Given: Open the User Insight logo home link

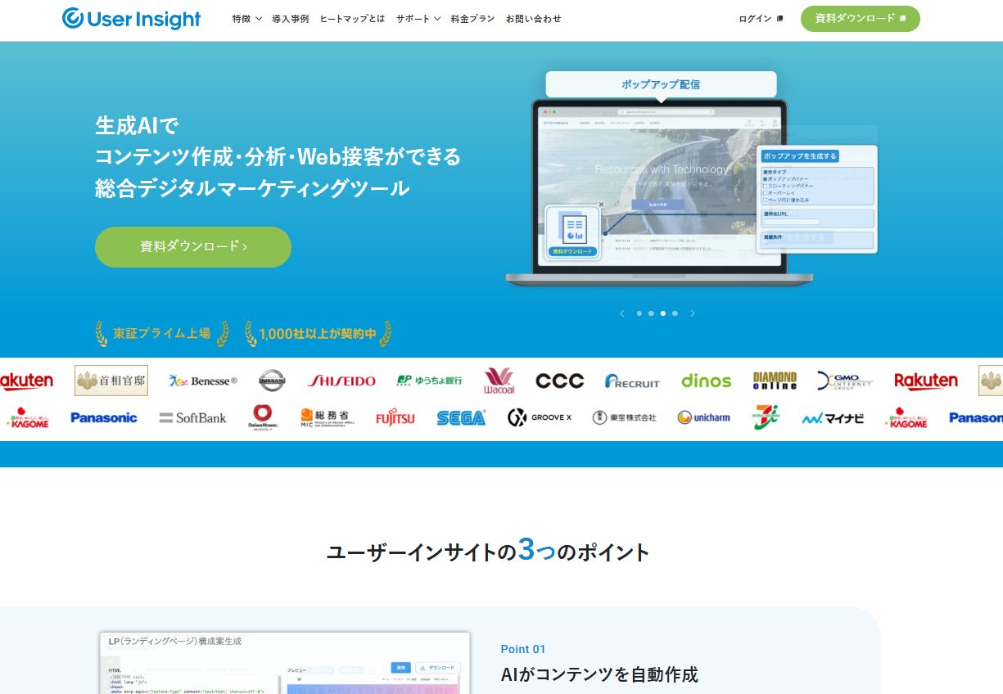Looking at the screenshot, I should tap(131, 18).
